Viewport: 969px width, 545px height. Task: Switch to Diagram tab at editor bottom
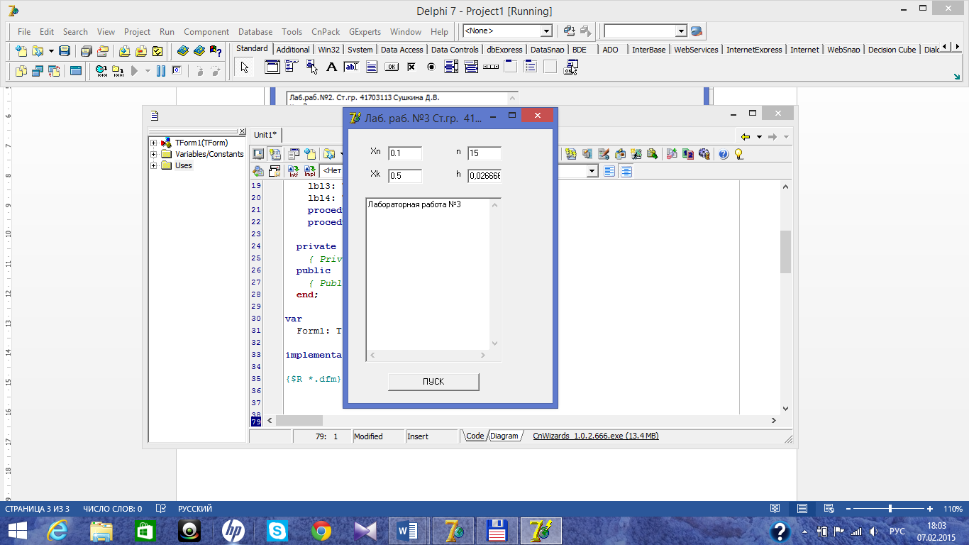click(504, 436)
